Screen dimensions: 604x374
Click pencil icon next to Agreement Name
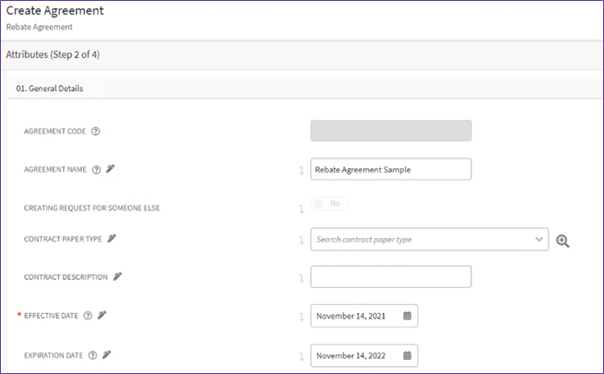(x=110, y=169)
